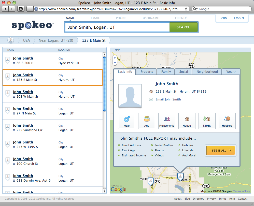Click the house icon beside the profile address
The height and width of the screenshot is (206, 254).
coord(151,92)
